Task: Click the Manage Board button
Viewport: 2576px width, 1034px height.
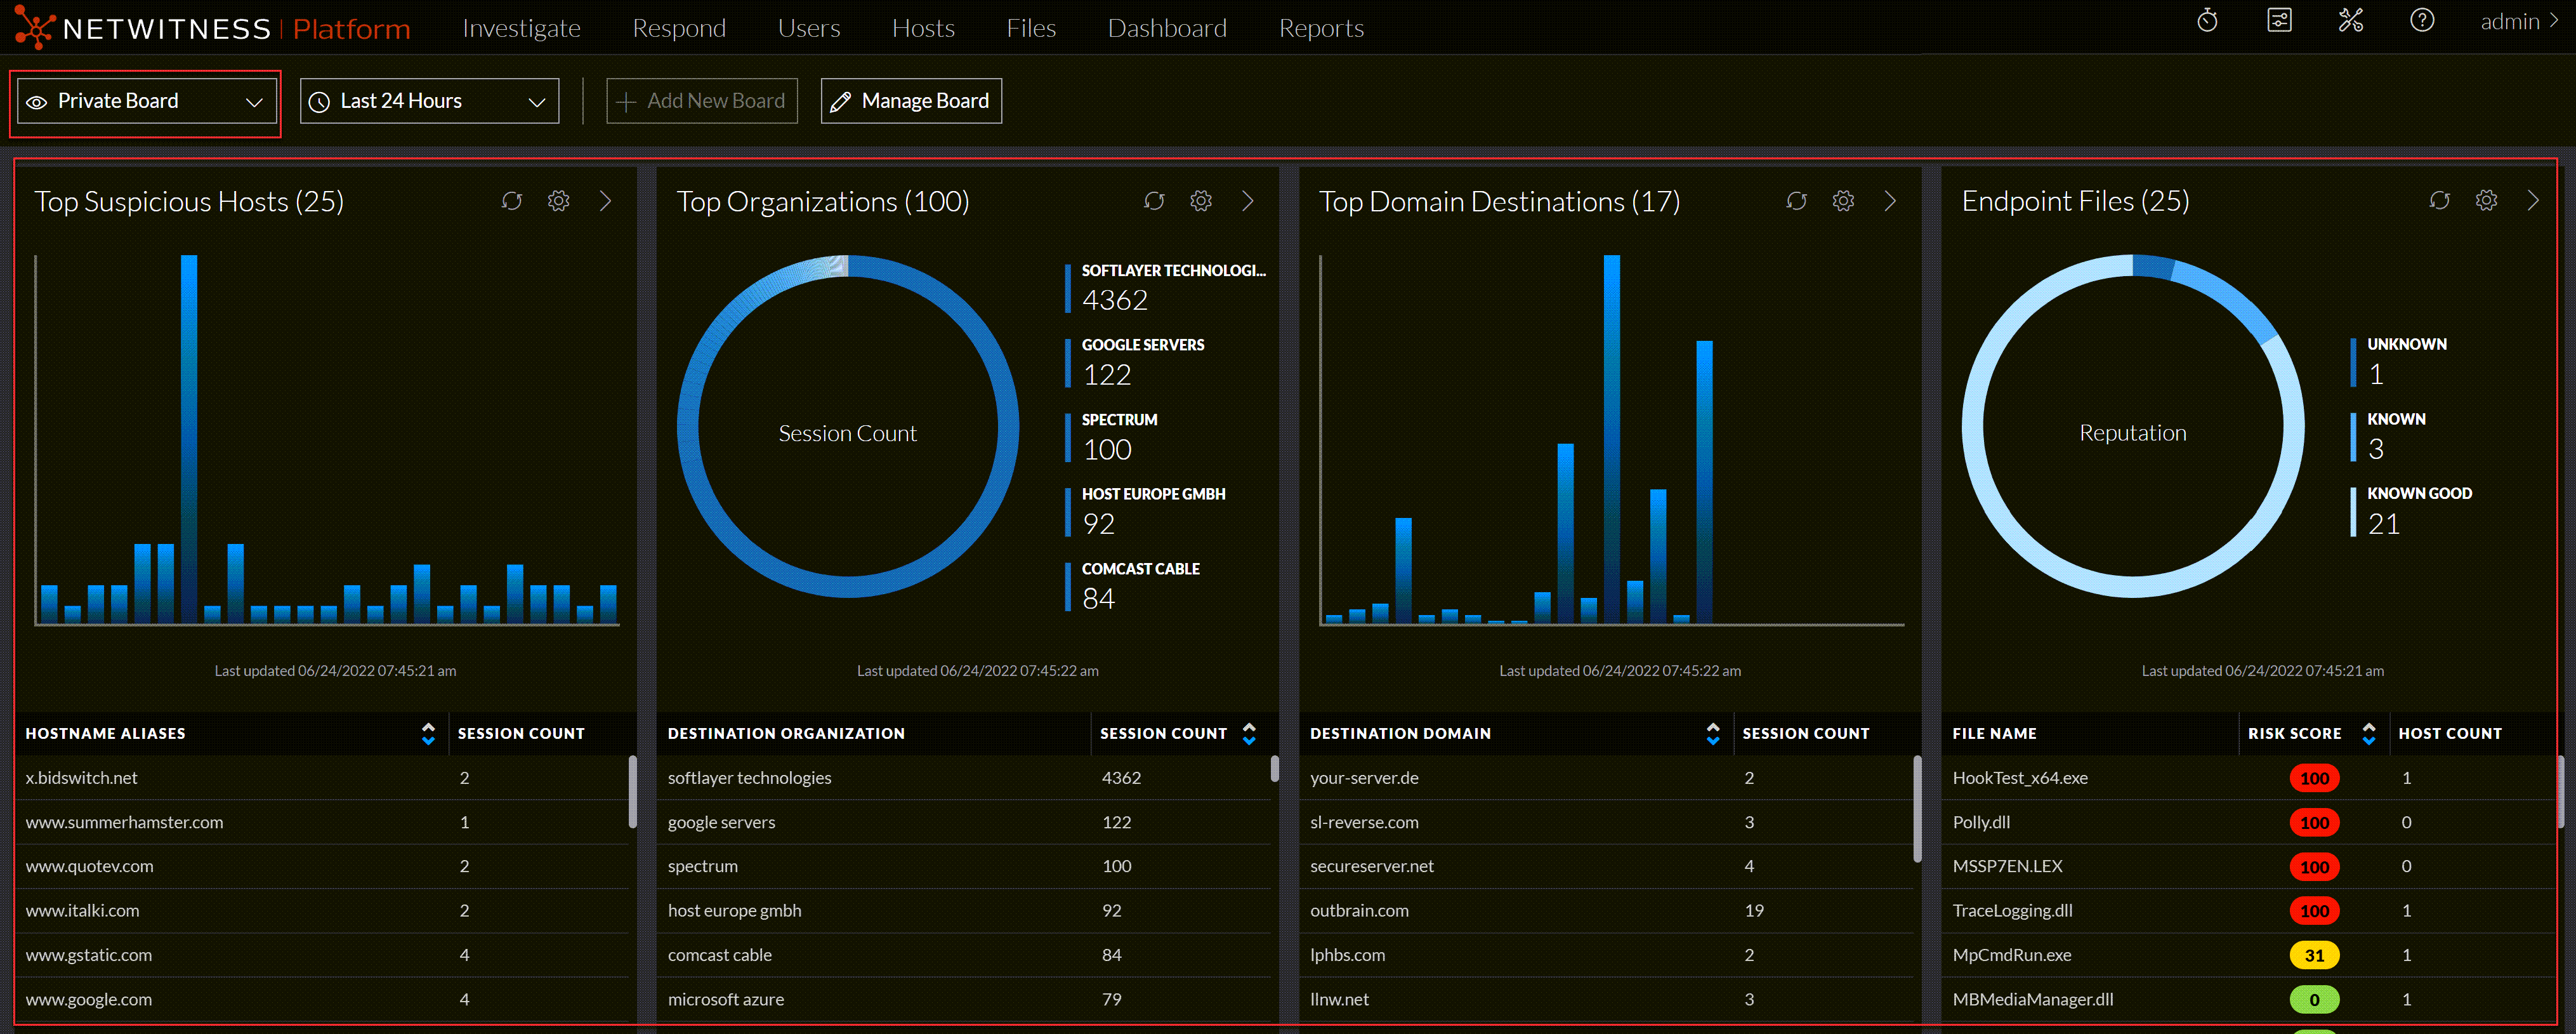Action: coord(911,101)
